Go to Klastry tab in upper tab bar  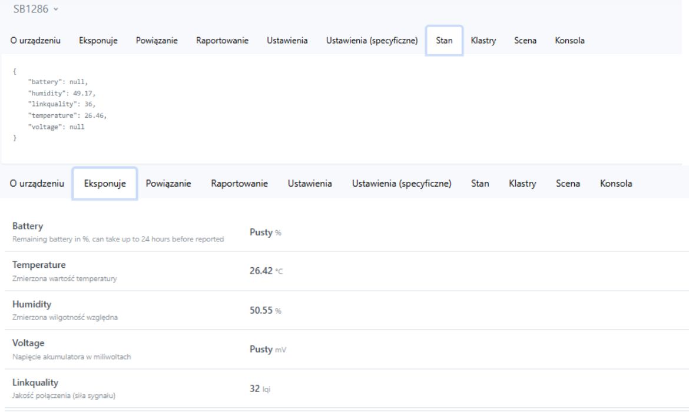pyautogui.click(x=483, y=40)
